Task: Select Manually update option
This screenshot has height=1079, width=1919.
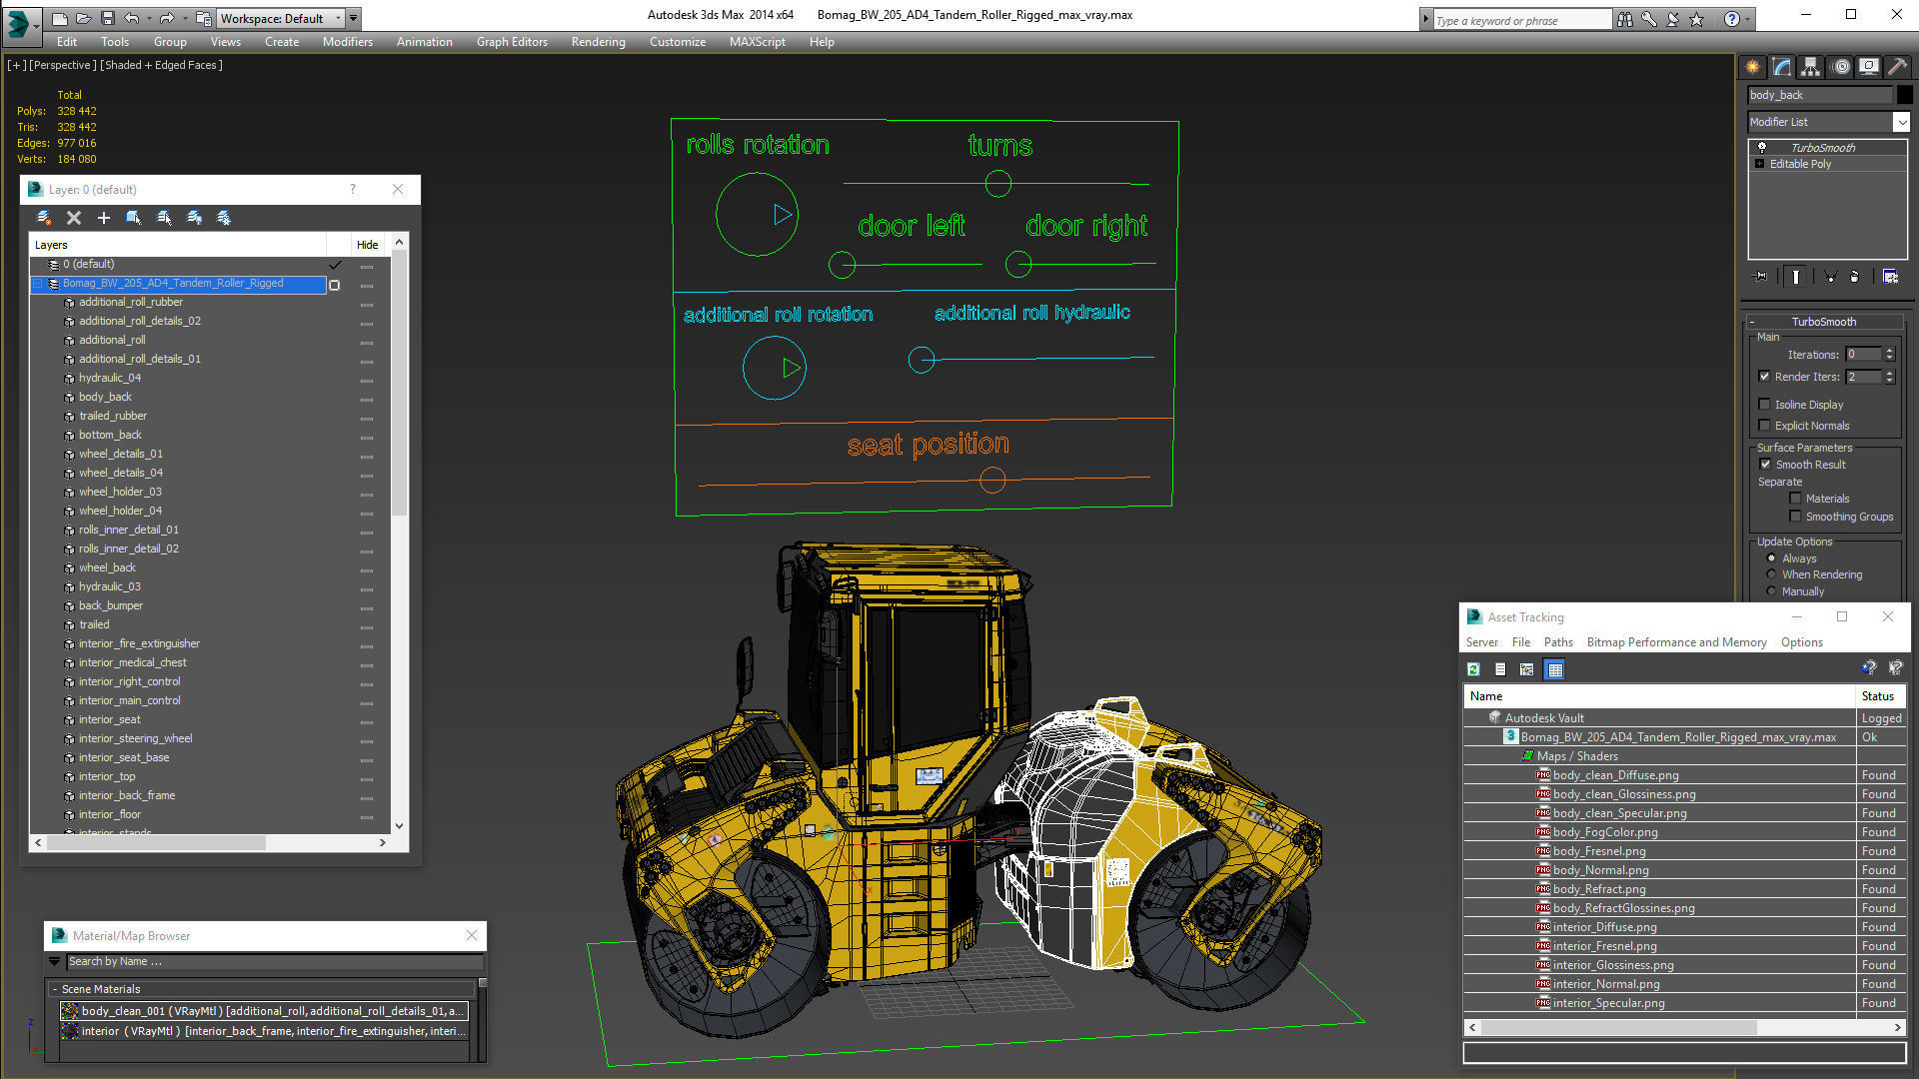Action: [1771, 591]
